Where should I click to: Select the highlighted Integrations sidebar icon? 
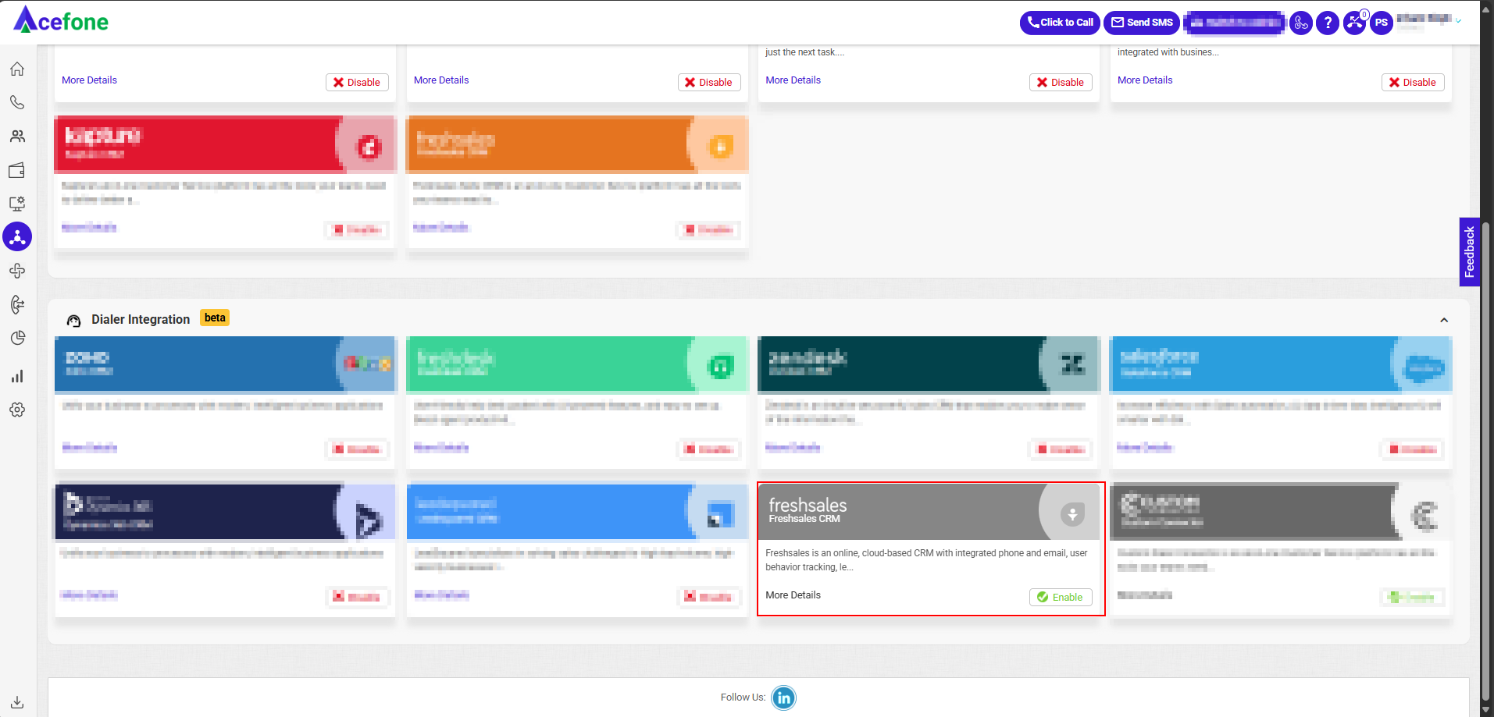point(17,236)
